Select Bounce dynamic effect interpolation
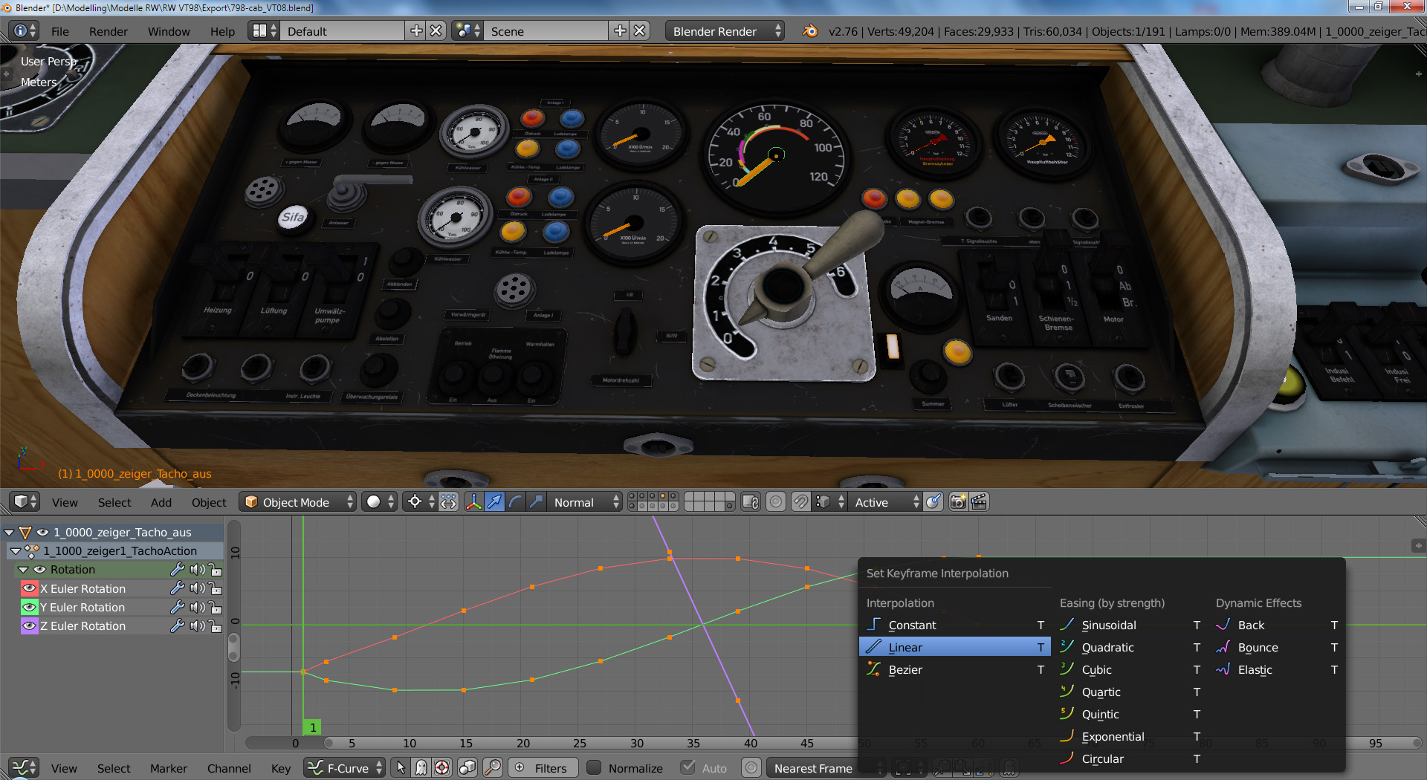Image resolution: width=1427 pixels, height=780 pixels. click(1258, 648)
